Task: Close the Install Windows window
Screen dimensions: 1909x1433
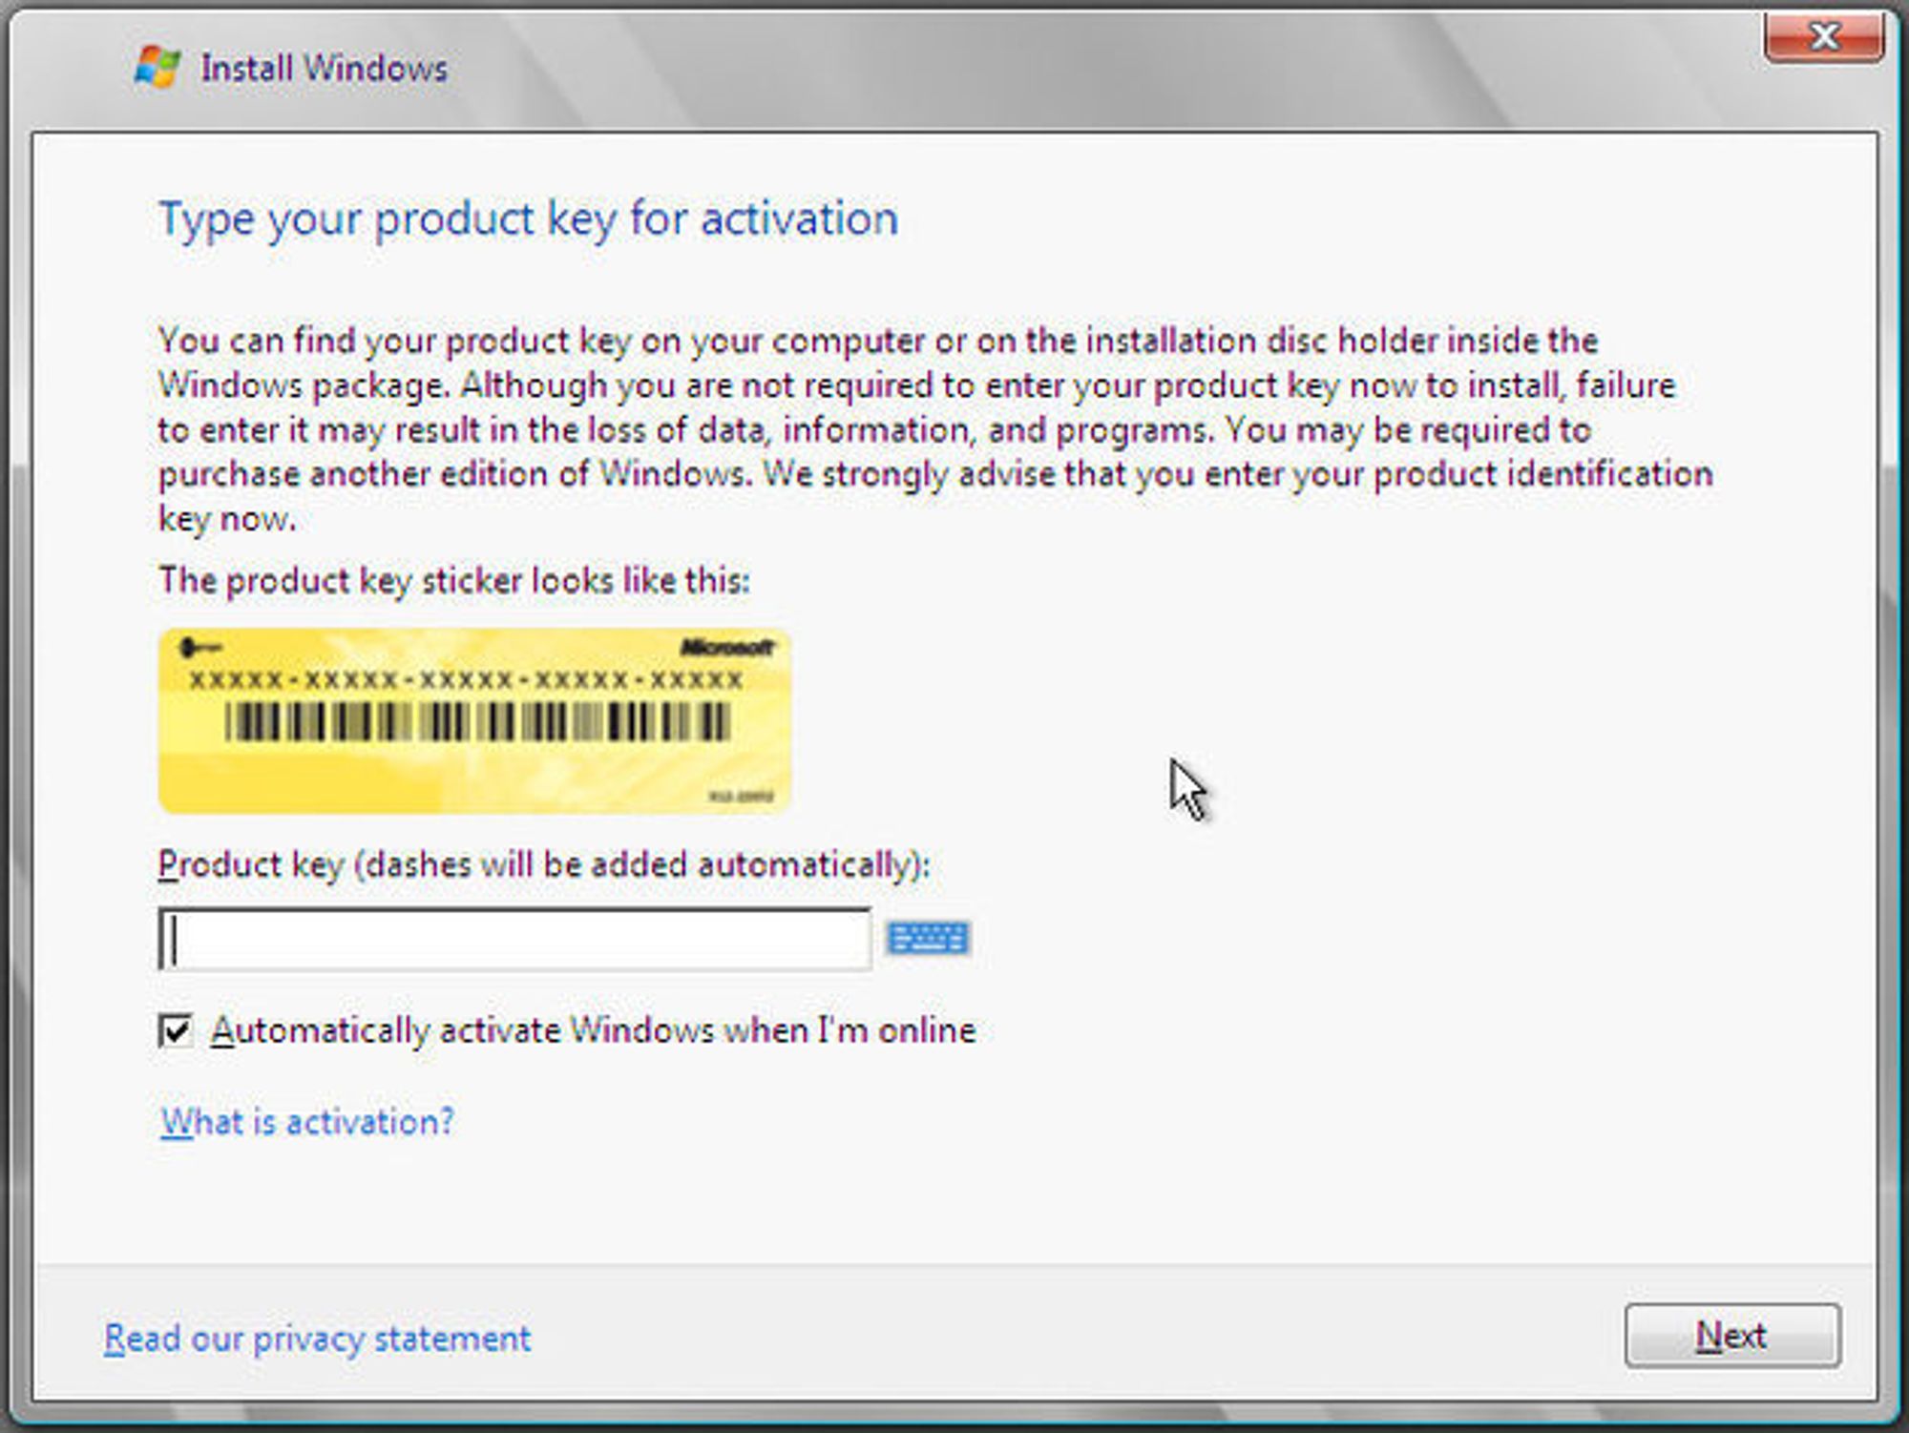Action: tap(1824, 36)
